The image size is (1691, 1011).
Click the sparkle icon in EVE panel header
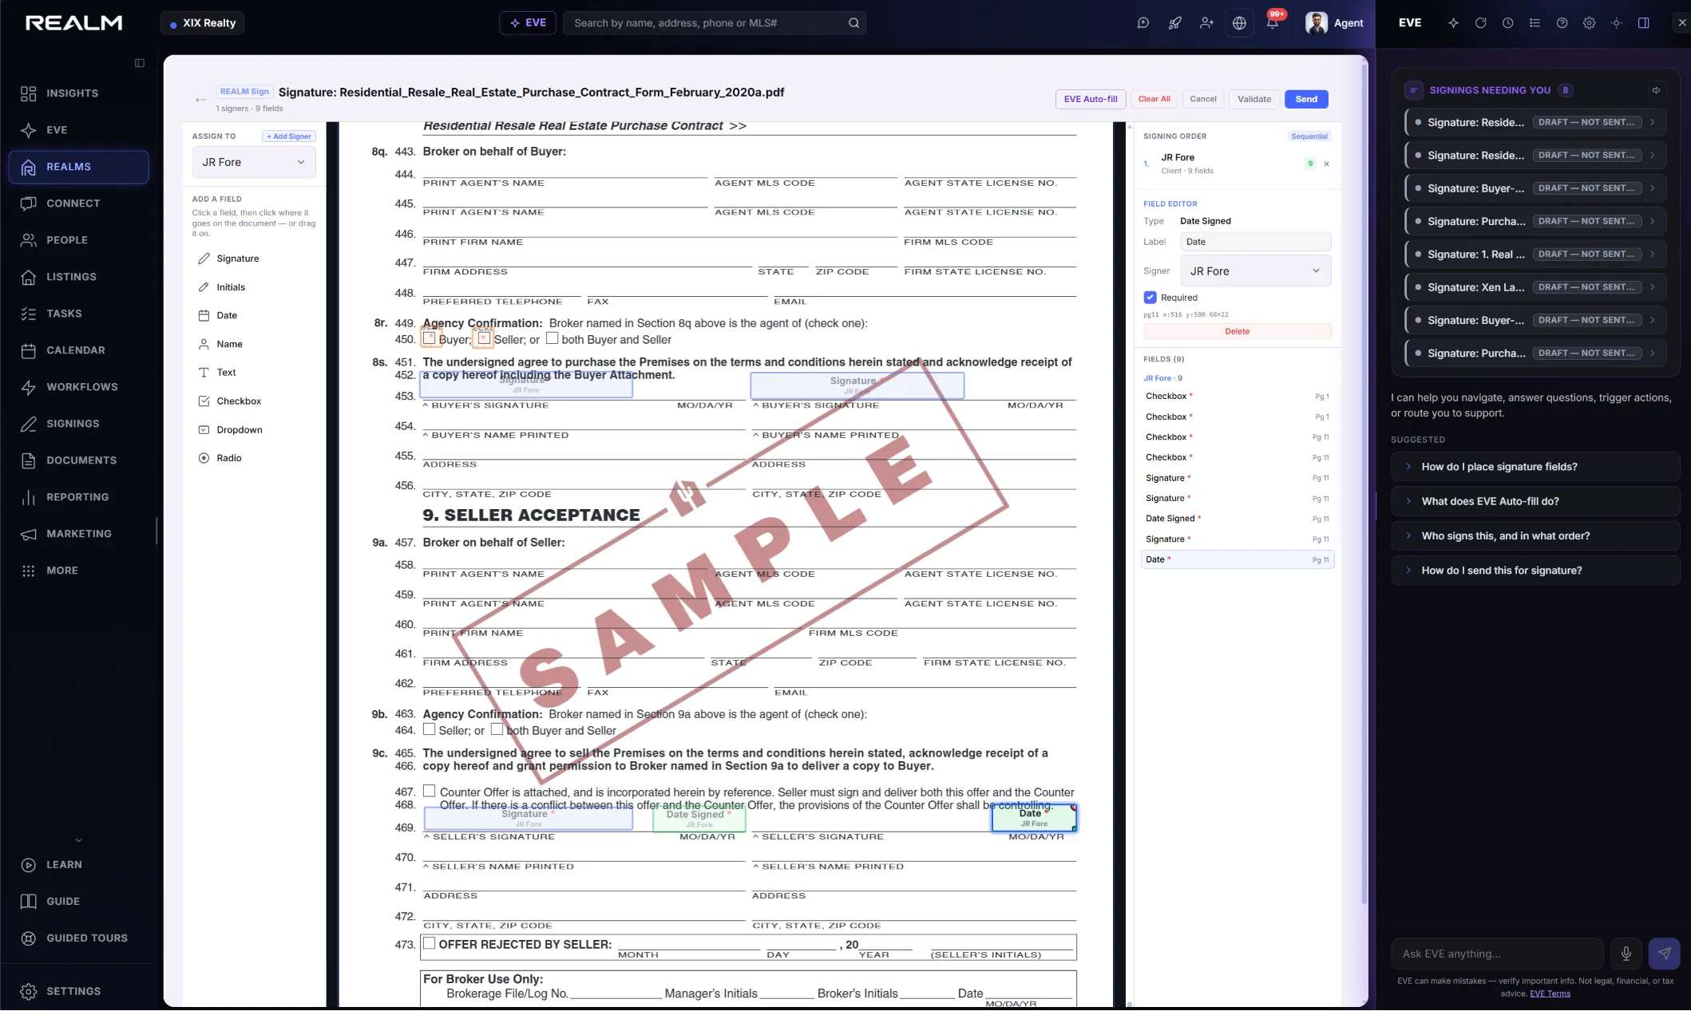[x=1453, y=23]
